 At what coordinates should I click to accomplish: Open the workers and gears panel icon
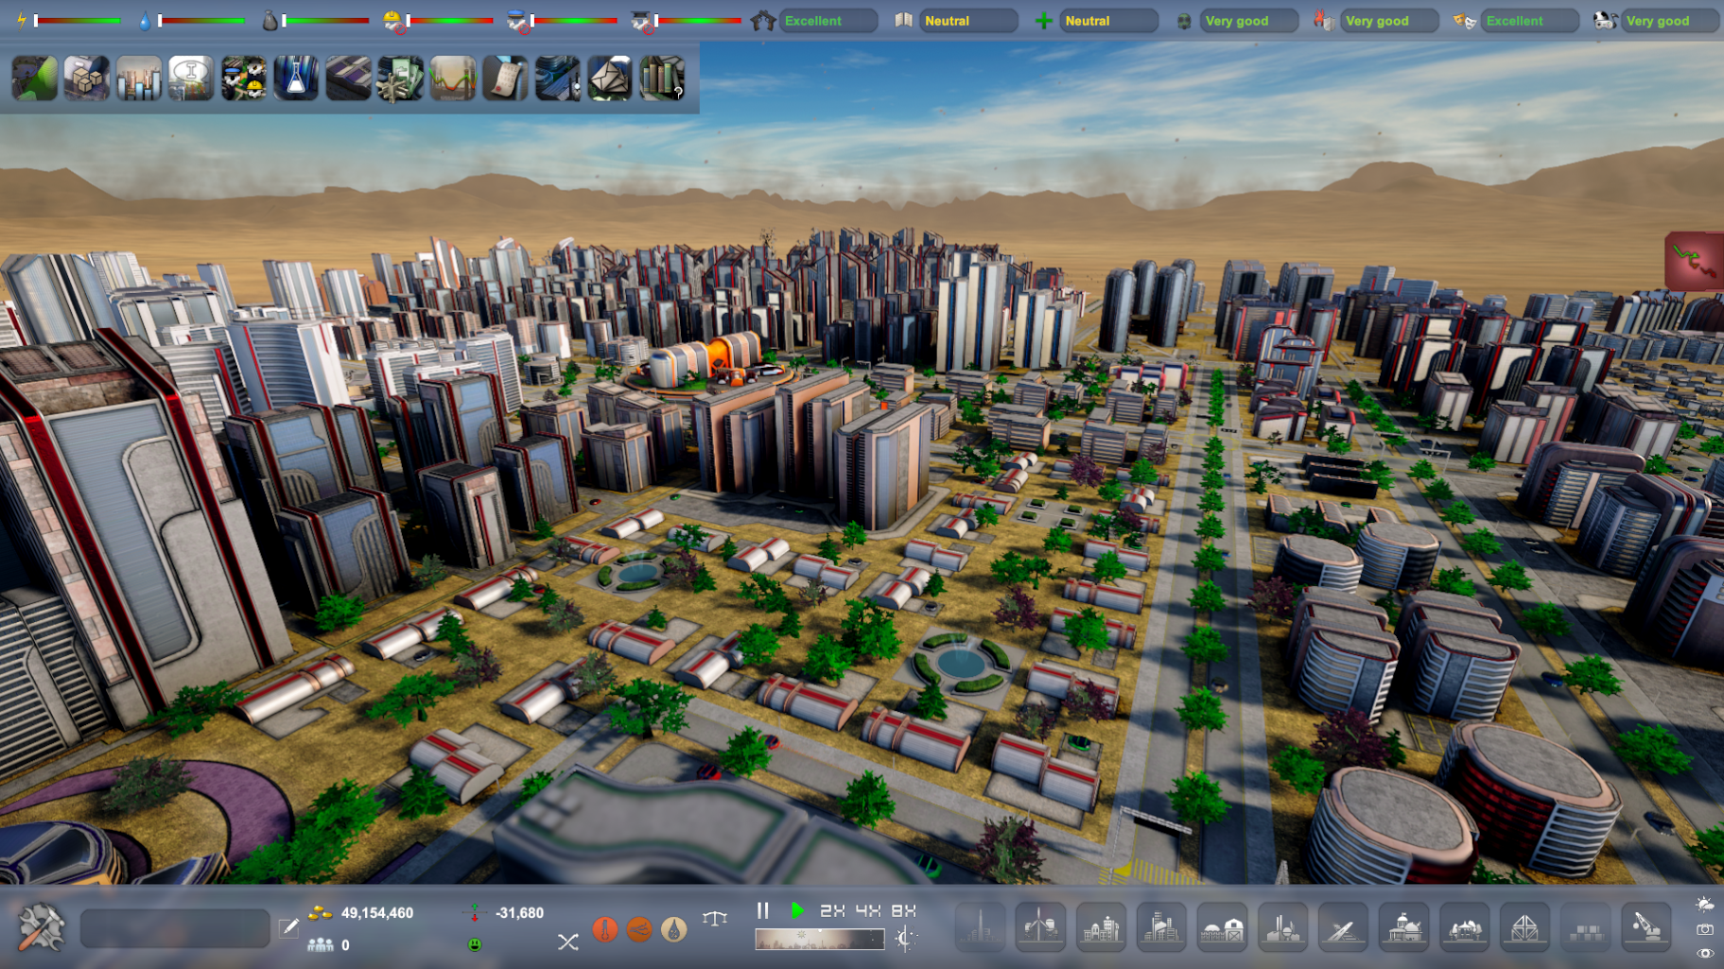pos(244,78)
